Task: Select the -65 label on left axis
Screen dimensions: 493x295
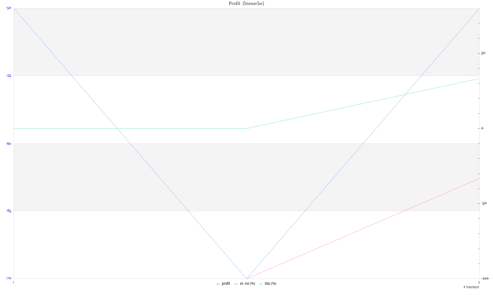Action: coord(8,211)
